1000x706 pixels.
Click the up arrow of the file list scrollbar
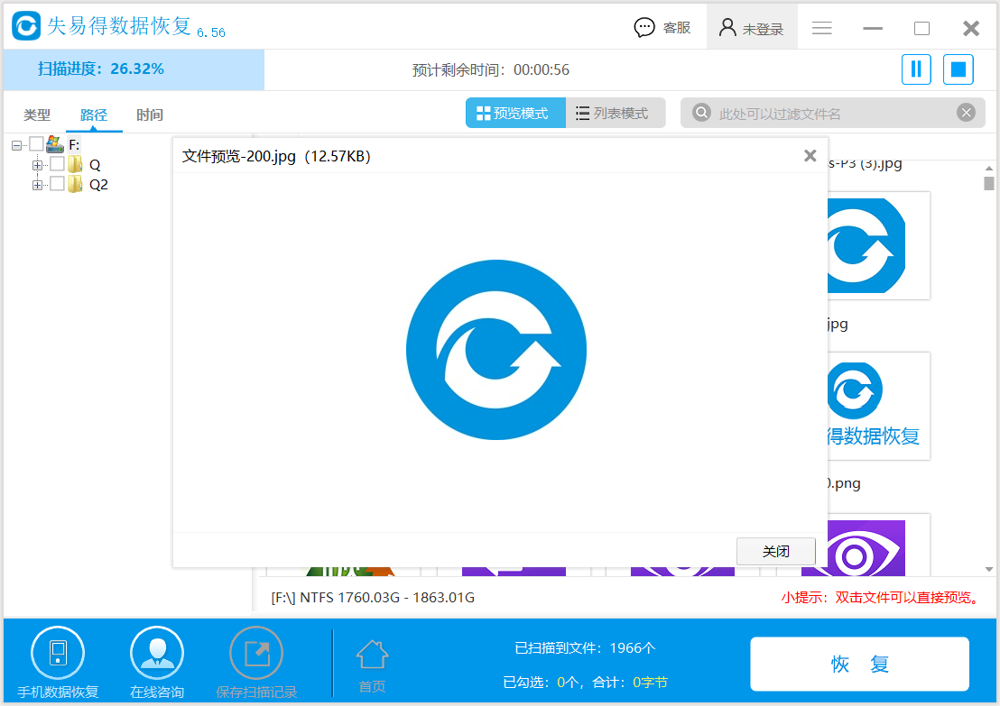pos(988,169)
